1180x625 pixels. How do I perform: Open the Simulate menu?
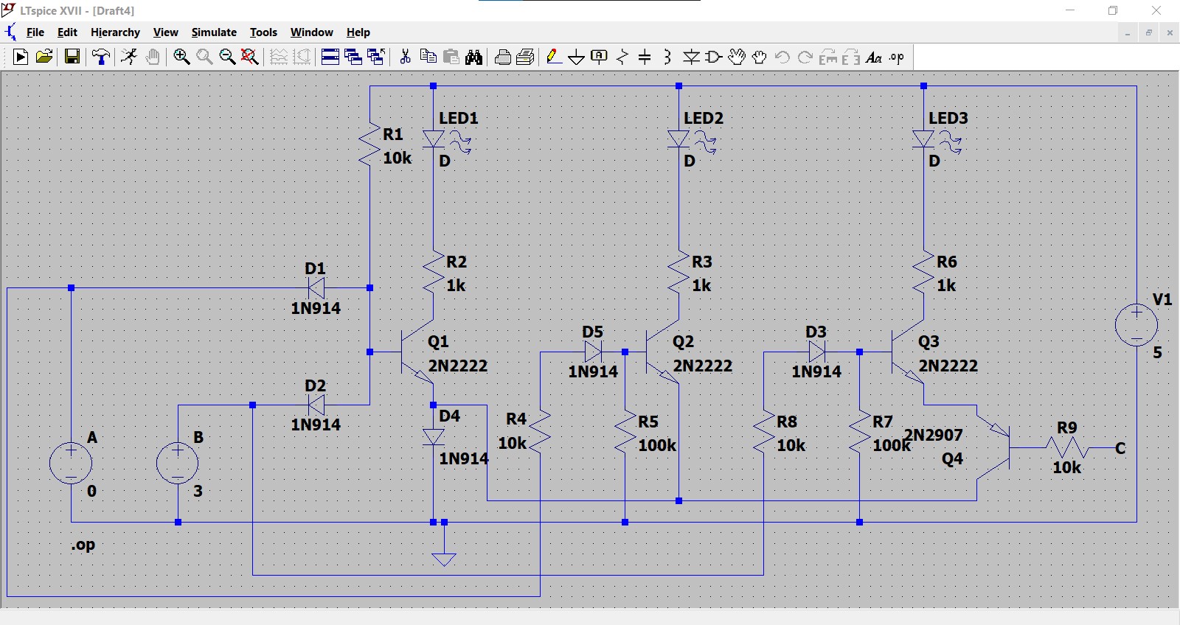click(214, 32)
